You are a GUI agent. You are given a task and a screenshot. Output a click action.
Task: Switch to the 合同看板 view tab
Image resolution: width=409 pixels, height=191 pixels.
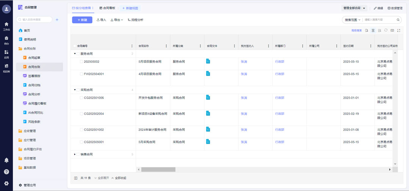pos(108,8)
